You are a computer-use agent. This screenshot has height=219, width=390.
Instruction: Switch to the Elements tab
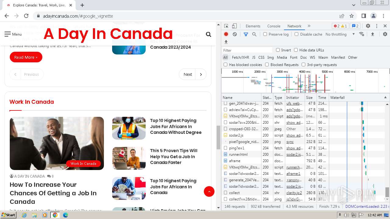point(253,26)
